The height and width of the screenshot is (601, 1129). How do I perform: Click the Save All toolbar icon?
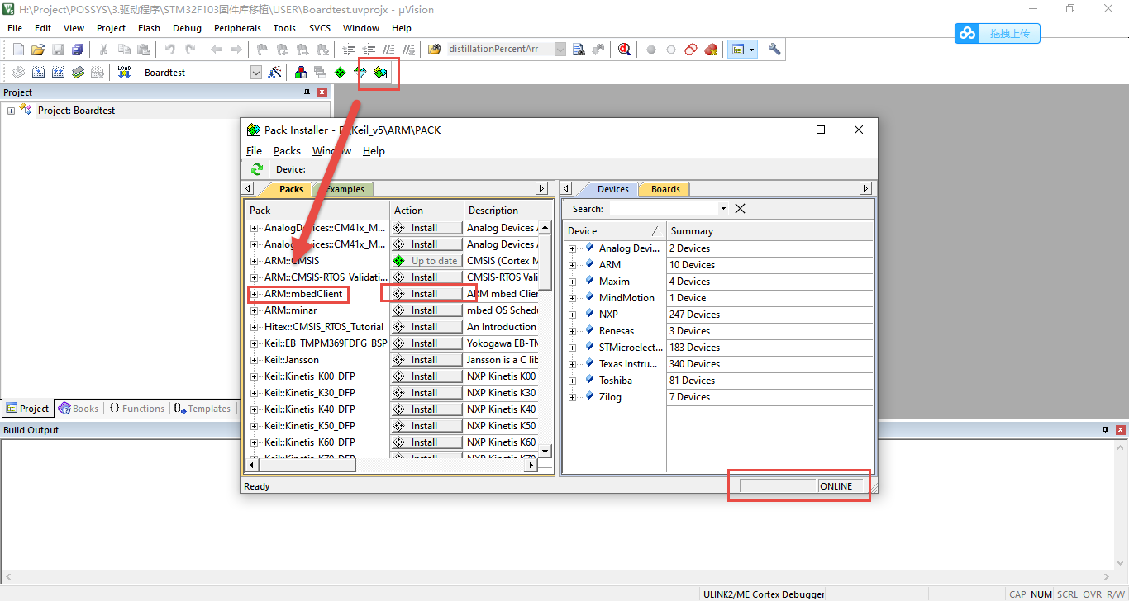tap(78, 50)
